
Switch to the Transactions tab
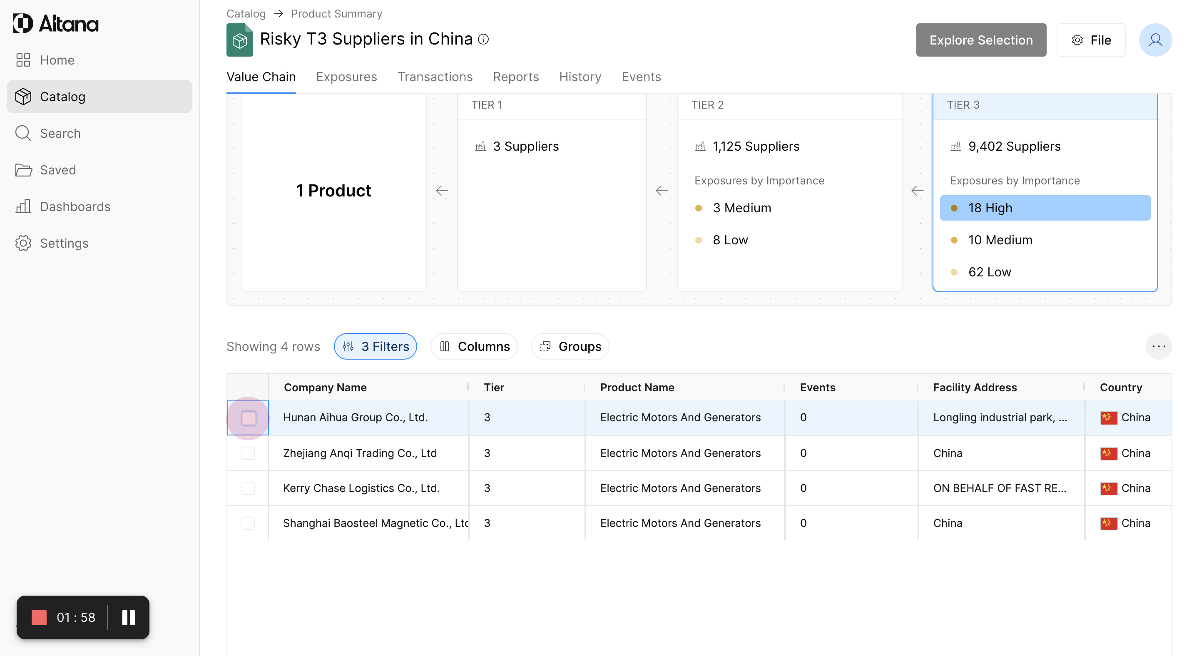(x=435, y=77)
